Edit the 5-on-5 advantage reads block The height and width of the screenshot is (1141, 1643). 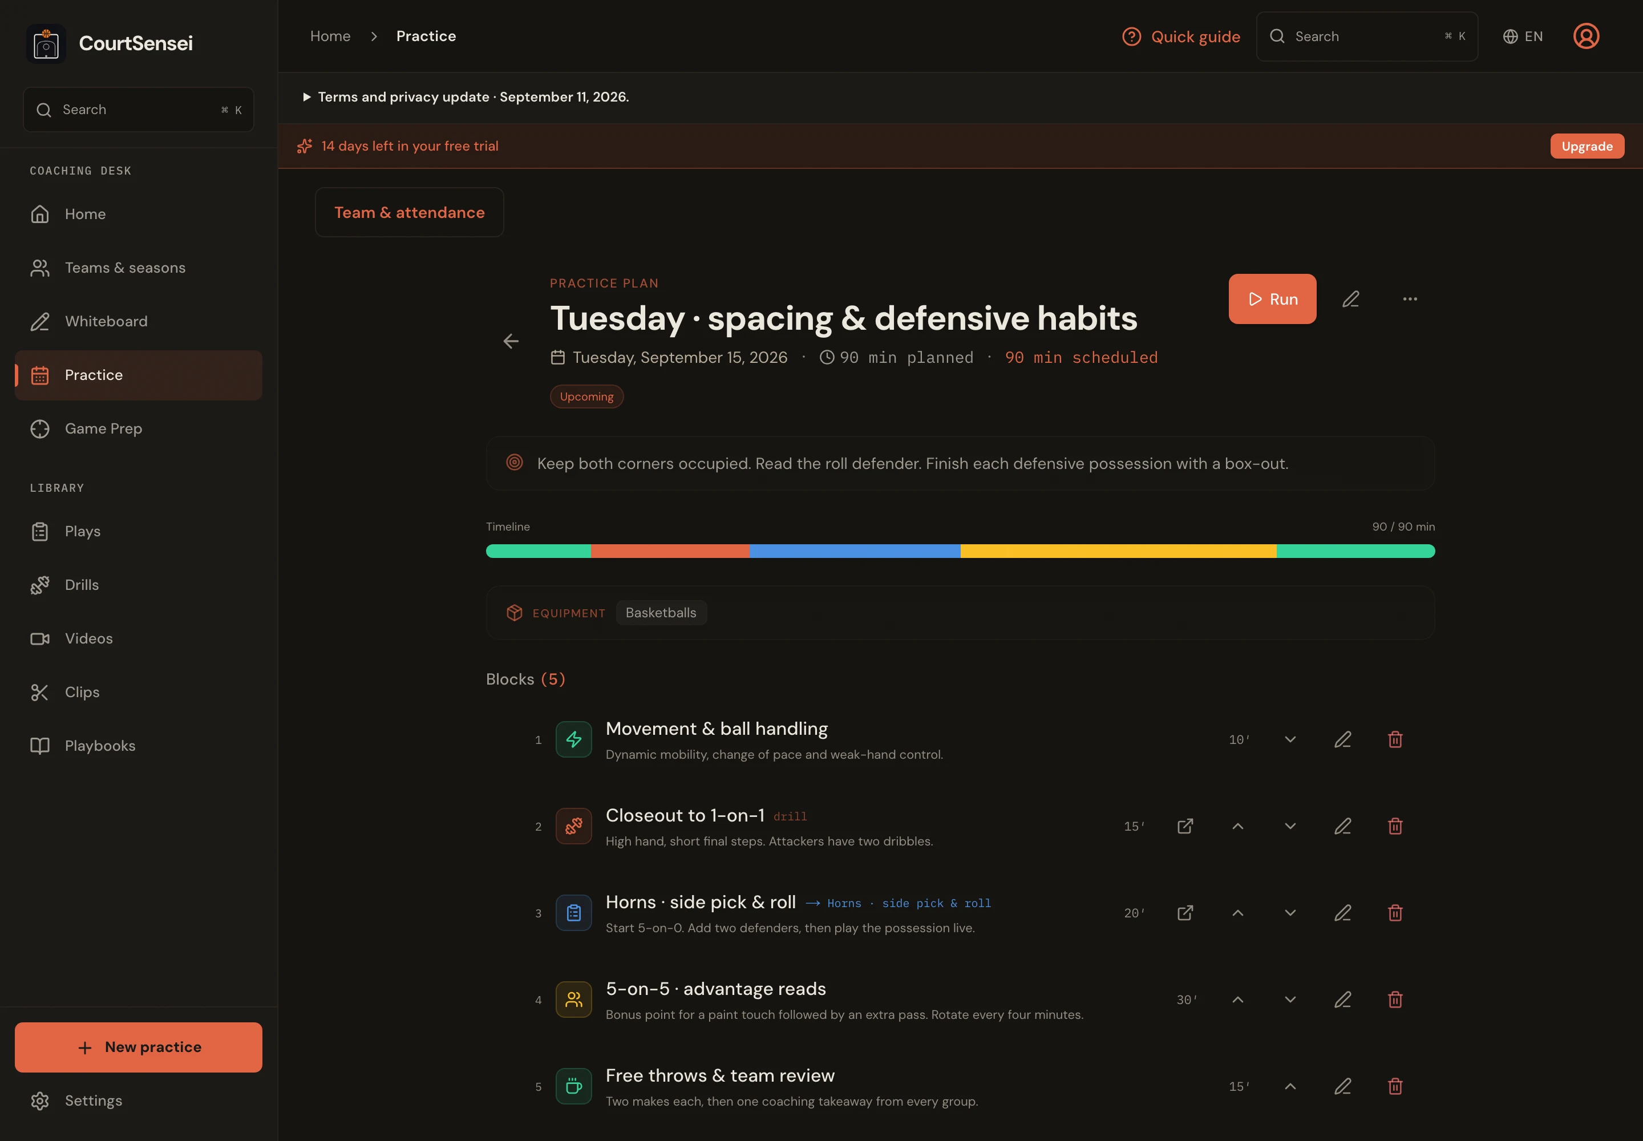click(1343, 1000)
